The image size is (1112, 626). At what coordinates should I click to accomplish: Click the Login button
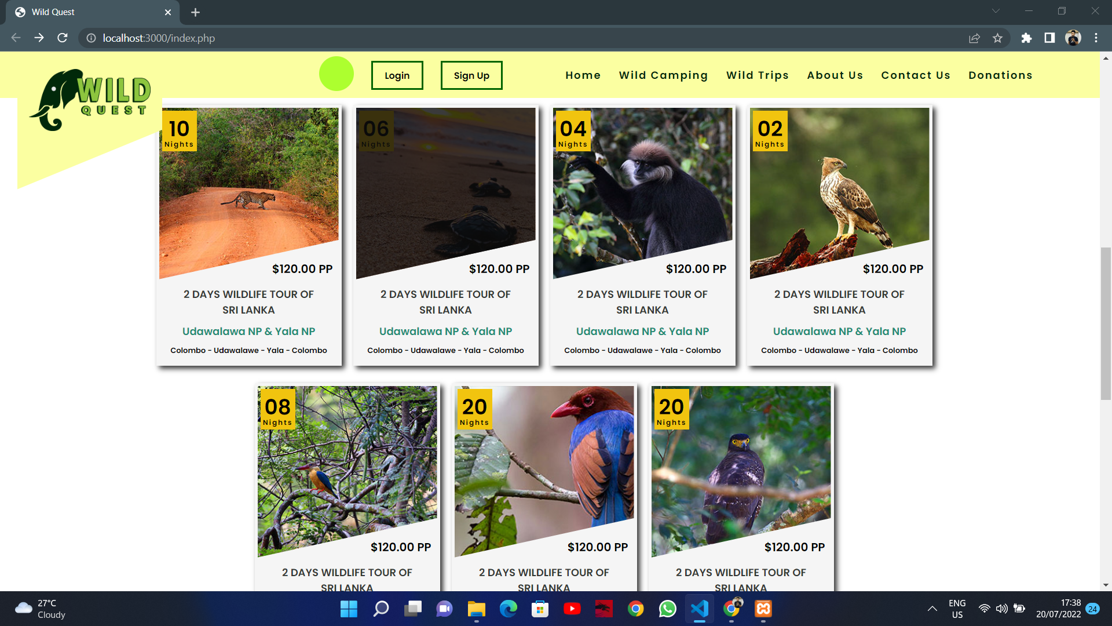[x=397, y=75]
